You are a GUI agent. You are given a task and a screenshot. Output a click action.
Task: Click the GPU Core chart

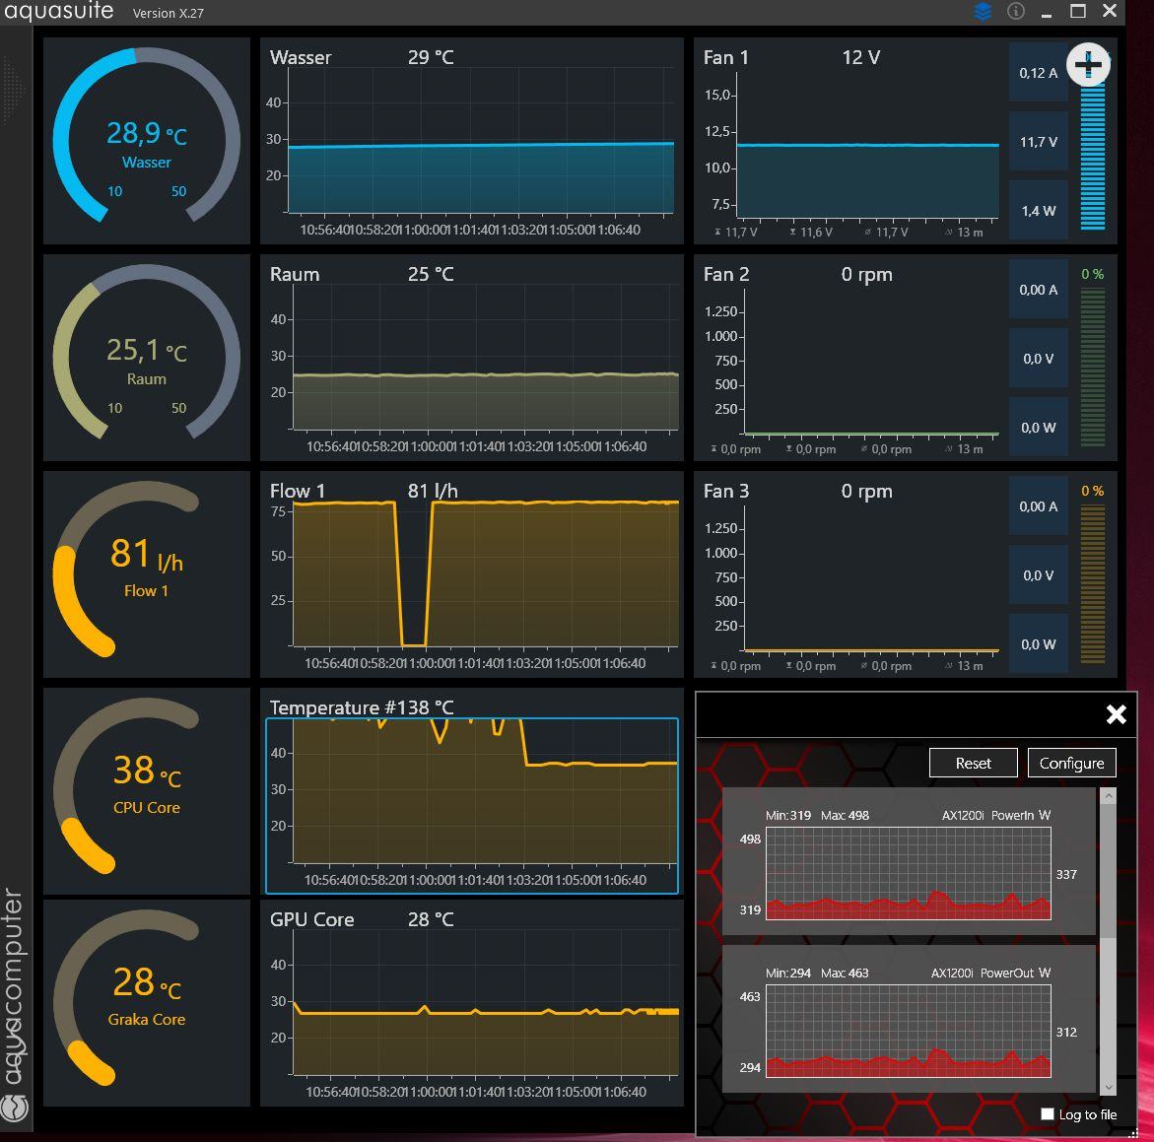(x=472, y=1003)
